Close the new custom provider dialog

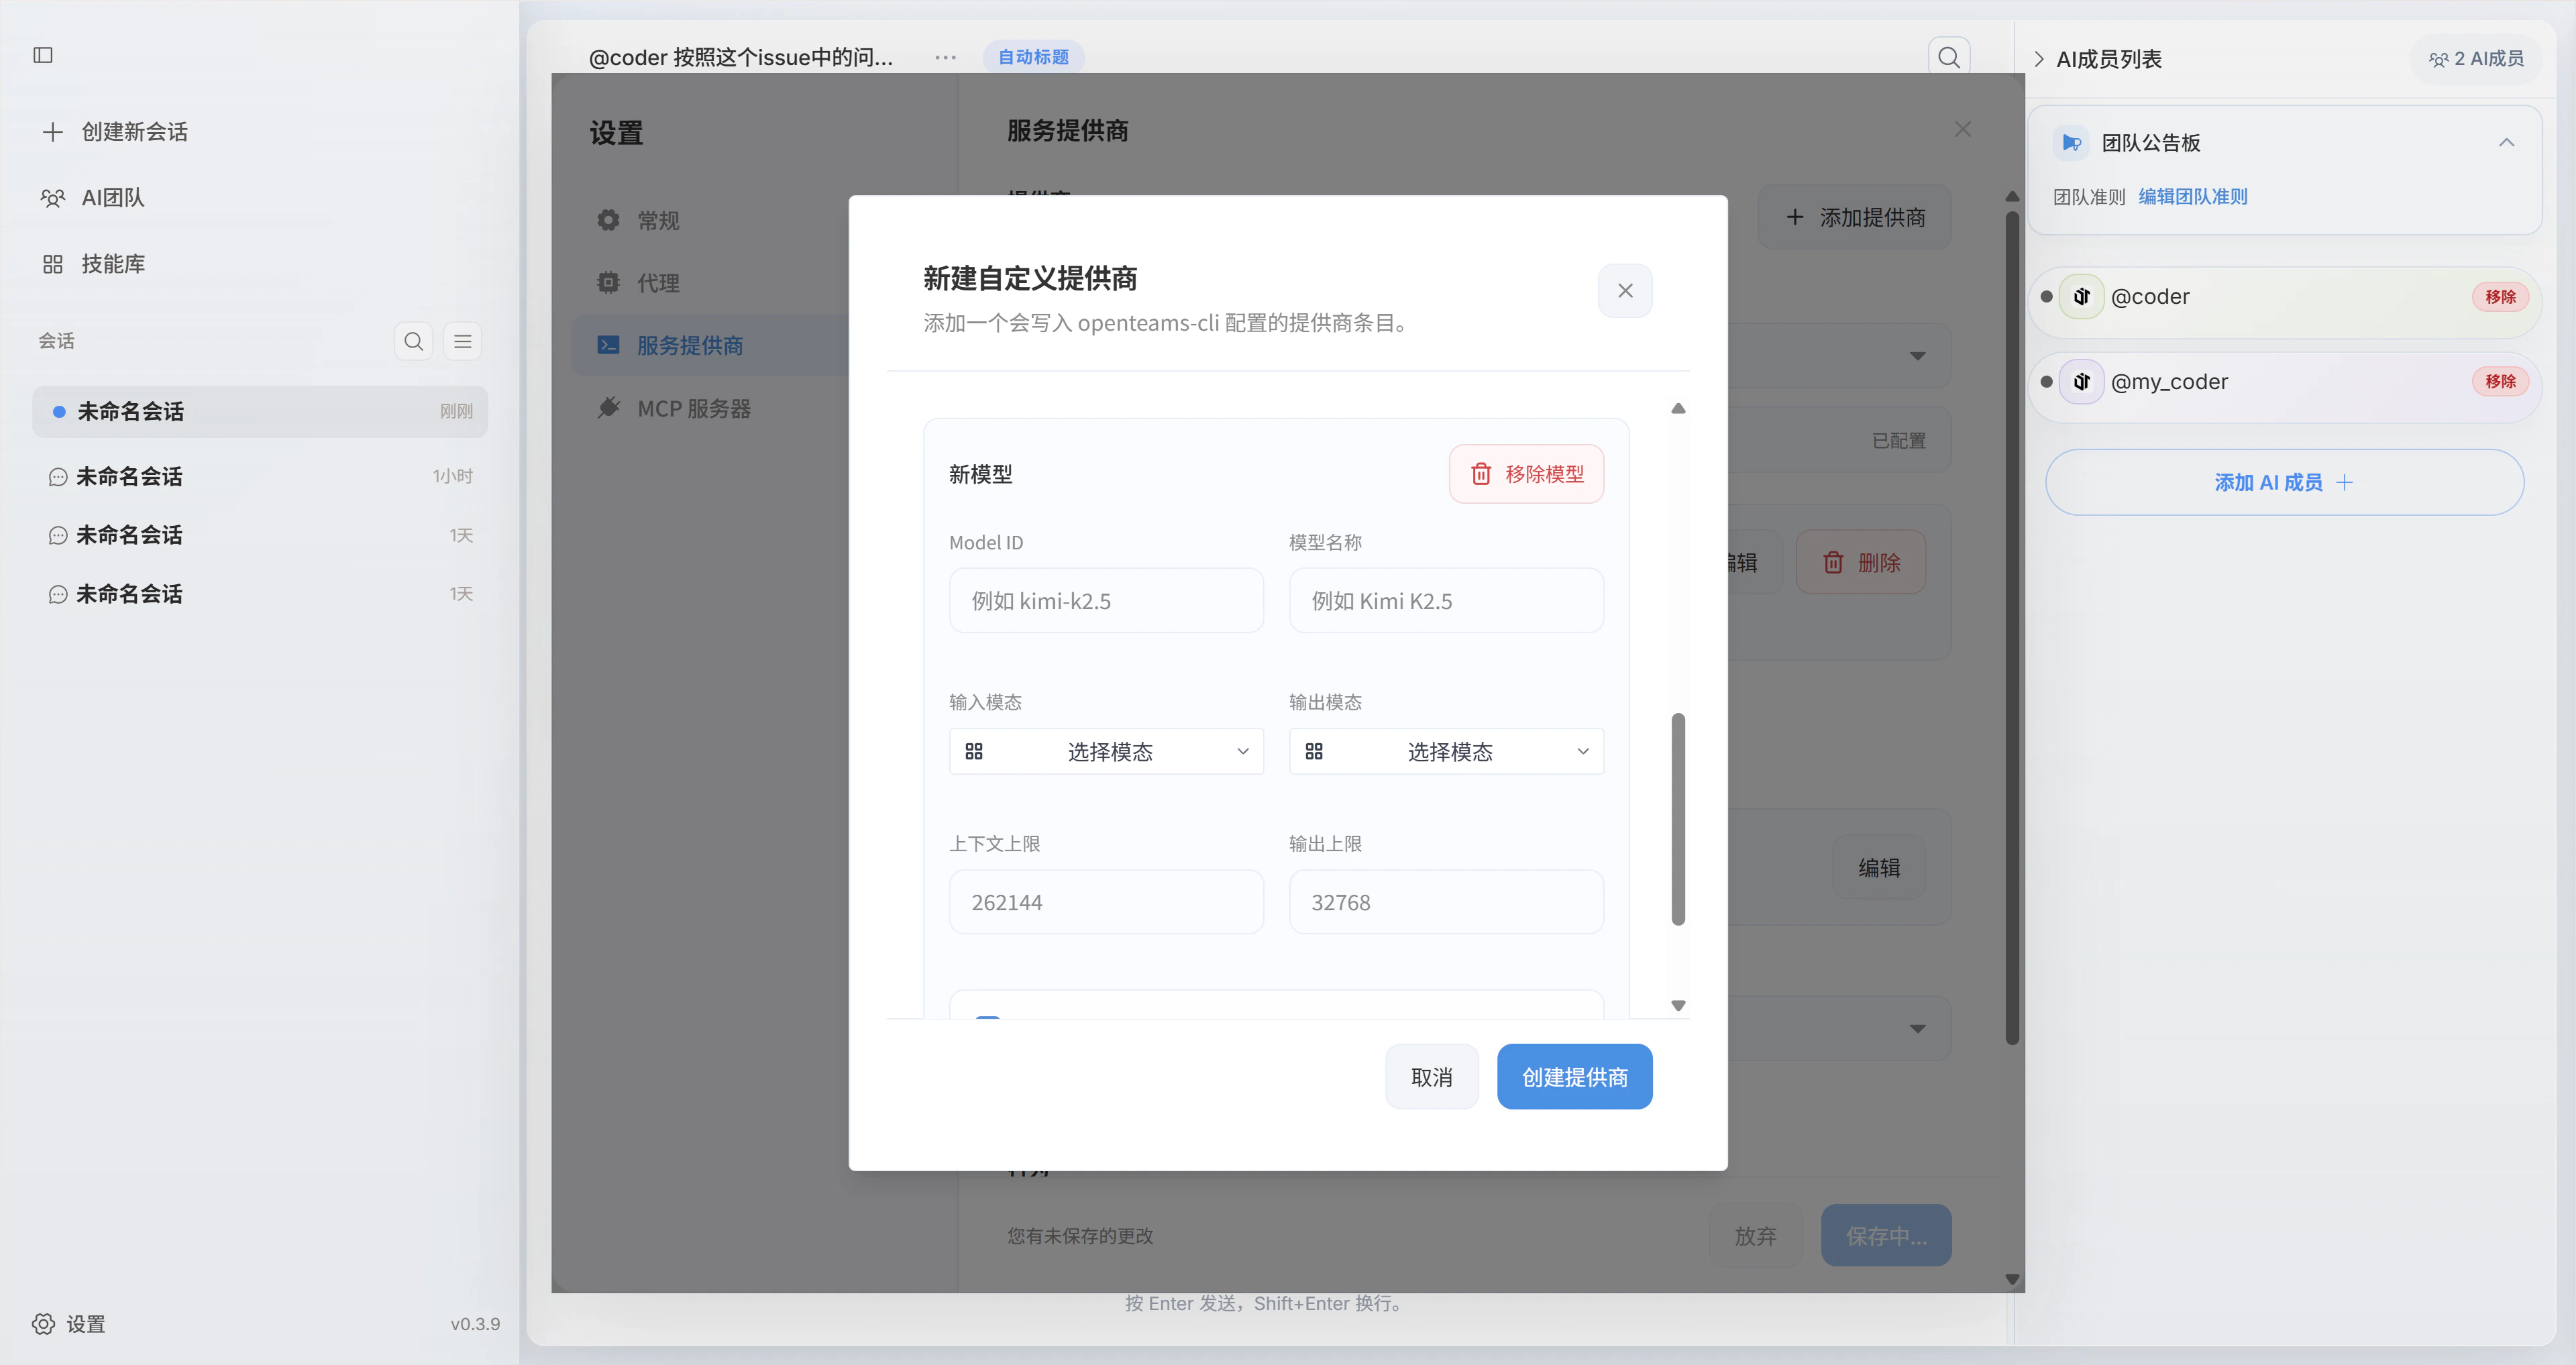(1625, 291)
